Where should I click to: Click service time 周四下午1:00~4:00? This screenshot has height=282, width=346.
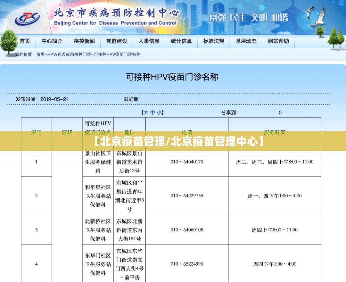(x=275, y=264)
